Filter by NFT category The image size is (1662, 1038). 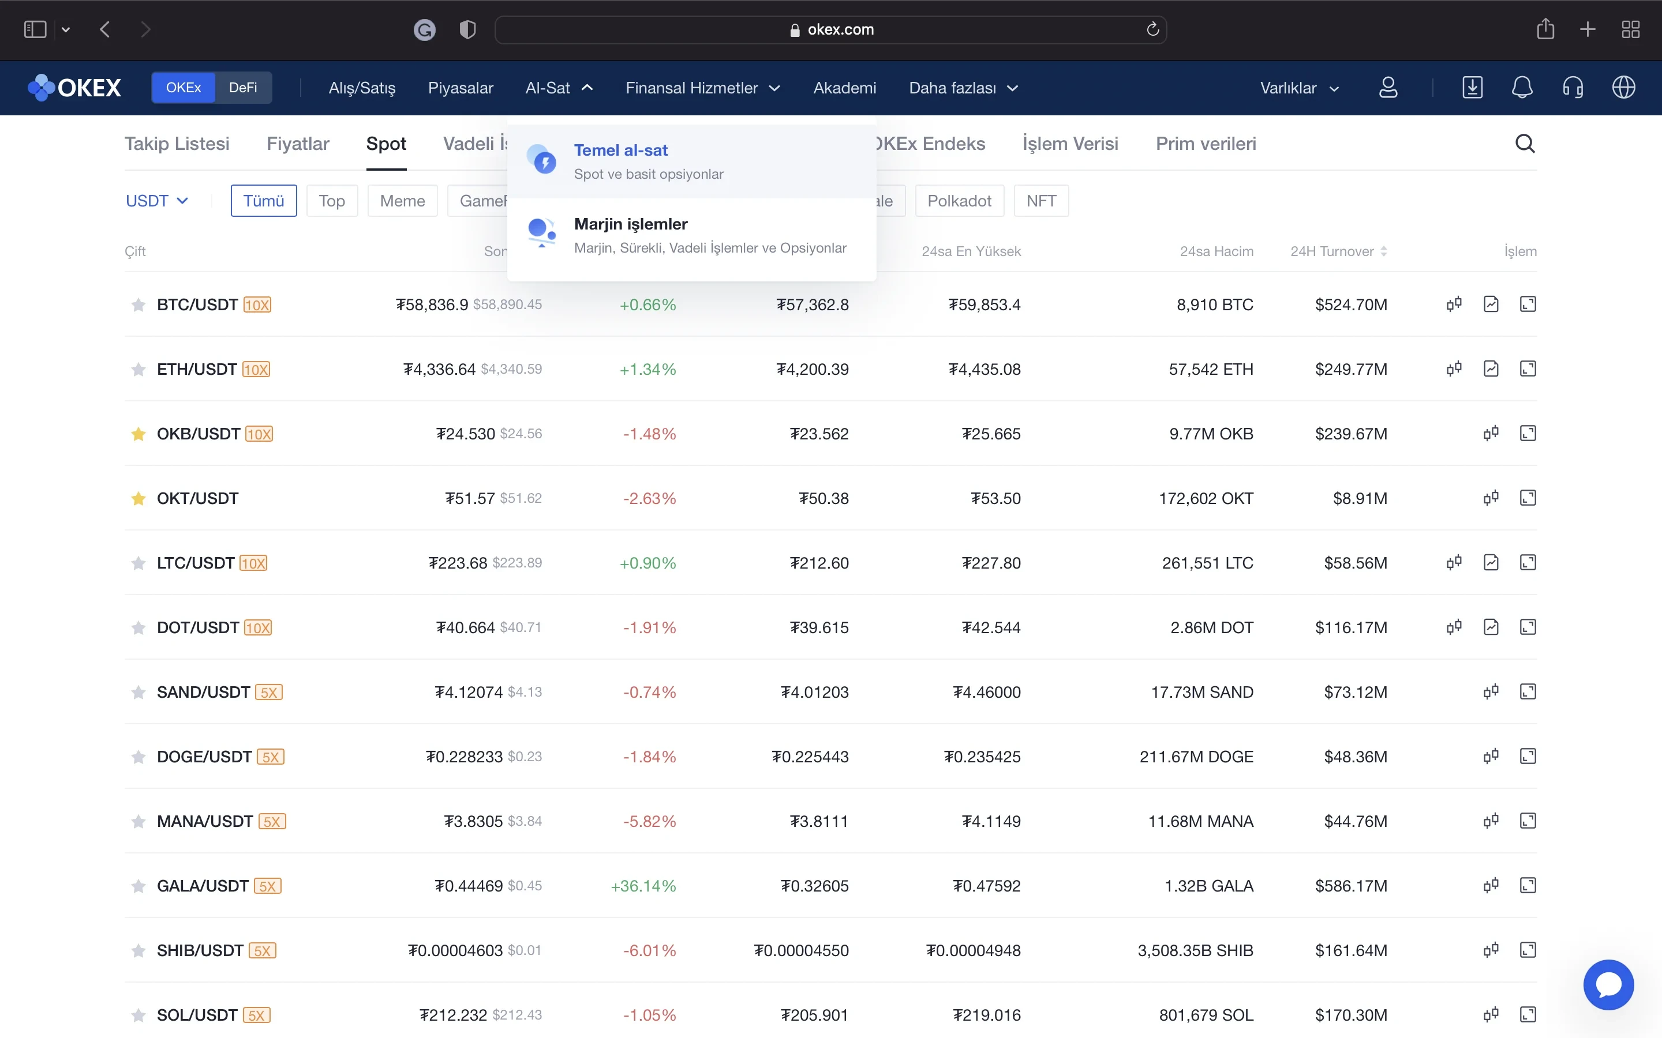(1041, 201)
